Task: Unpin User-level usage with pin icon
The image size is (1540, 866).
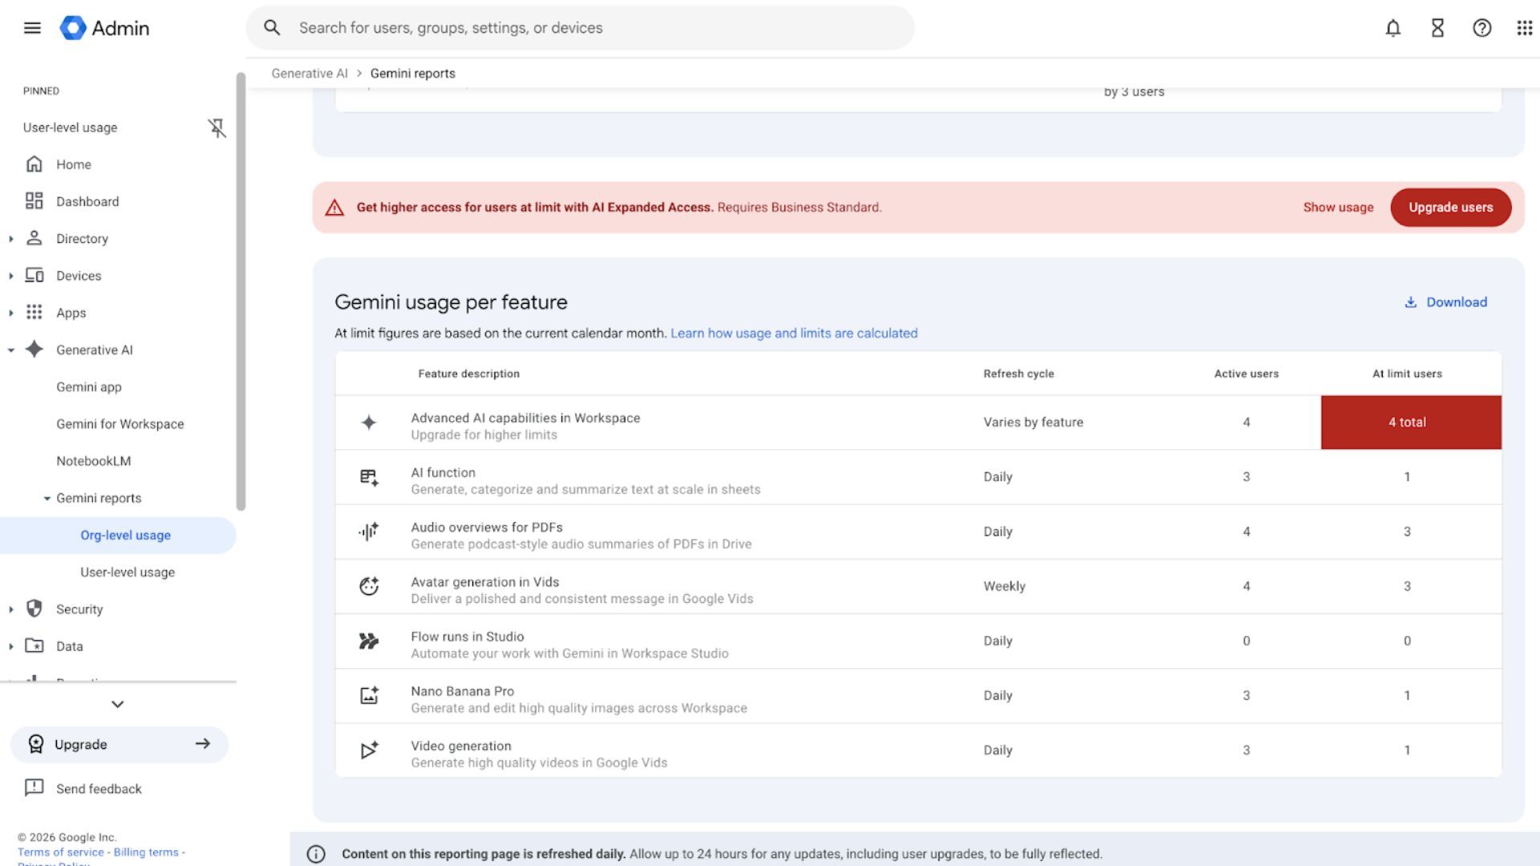Action: (x=217, y=127)
